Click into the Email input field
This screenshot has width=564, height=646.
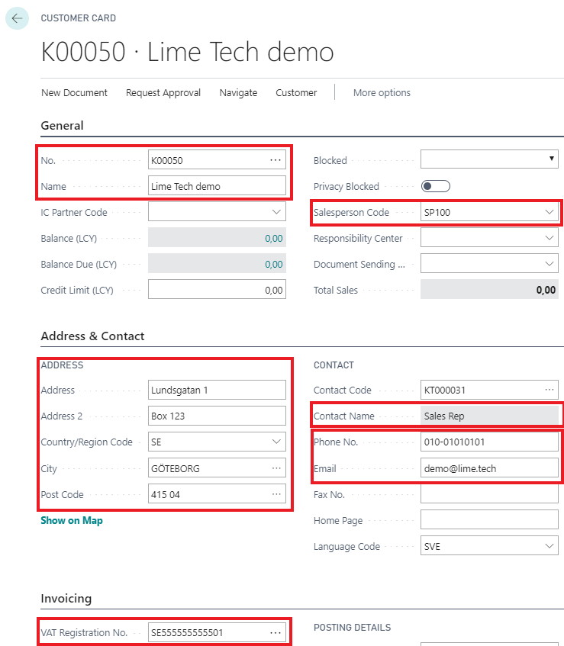coord(488,468)
